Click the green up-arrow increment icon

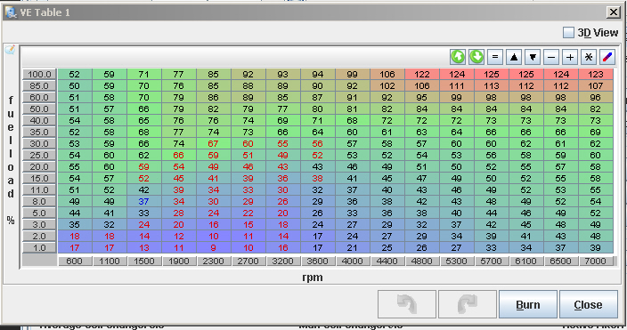458,57
